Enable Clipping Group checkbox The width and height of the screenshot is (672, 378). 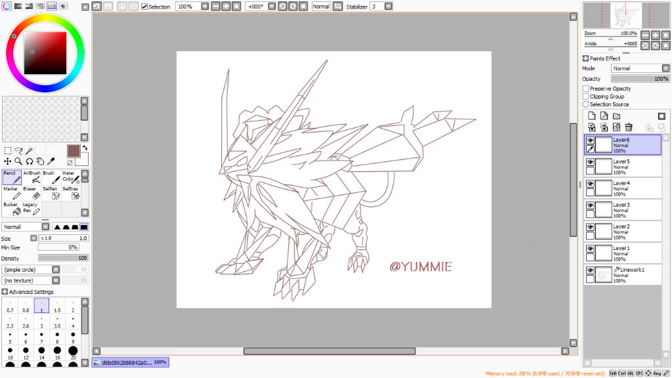coord(585,96)
